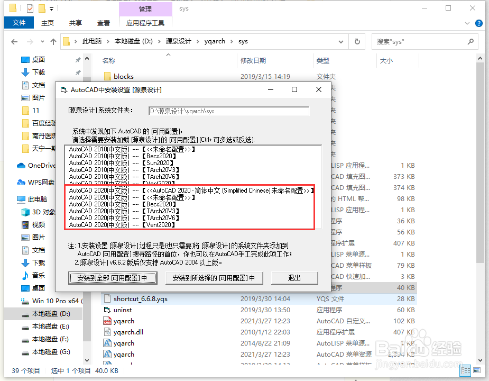Image resolution: width=489 pixels, height=381 pixels.
Task: Open the 共享 Share ribbon tab
Action: click(x=76, y=23)
